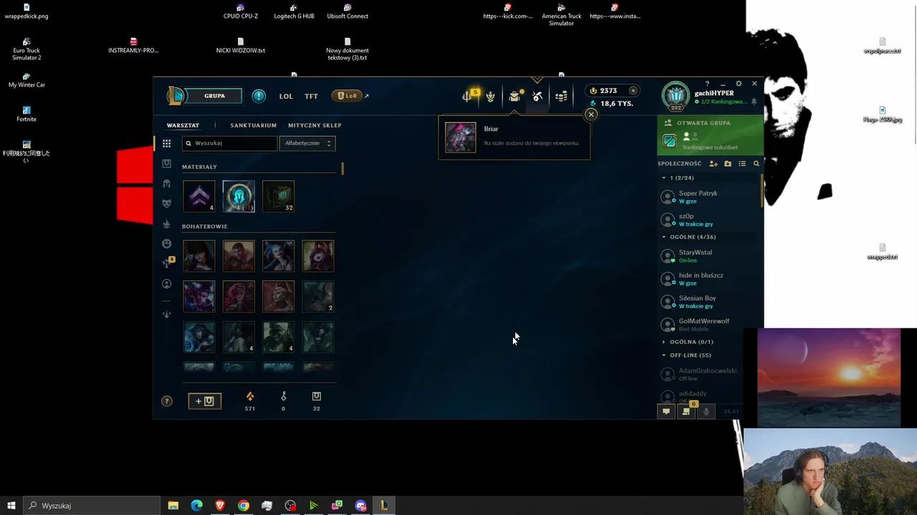Click the GRUPA party button
Screen dimensions: 917x515
(214, 96)
